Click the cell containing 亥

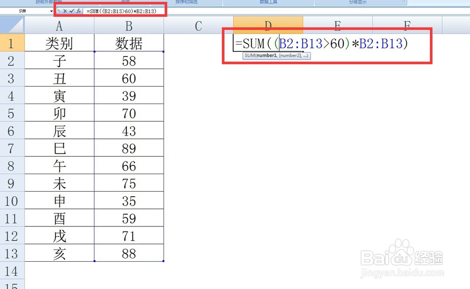pyautogui.click(x=59, y=253)
